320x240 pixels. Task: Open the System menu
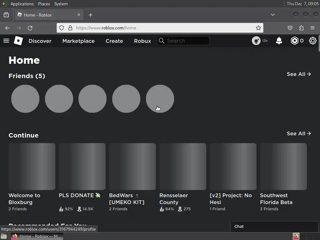click(x=61, y=4)
